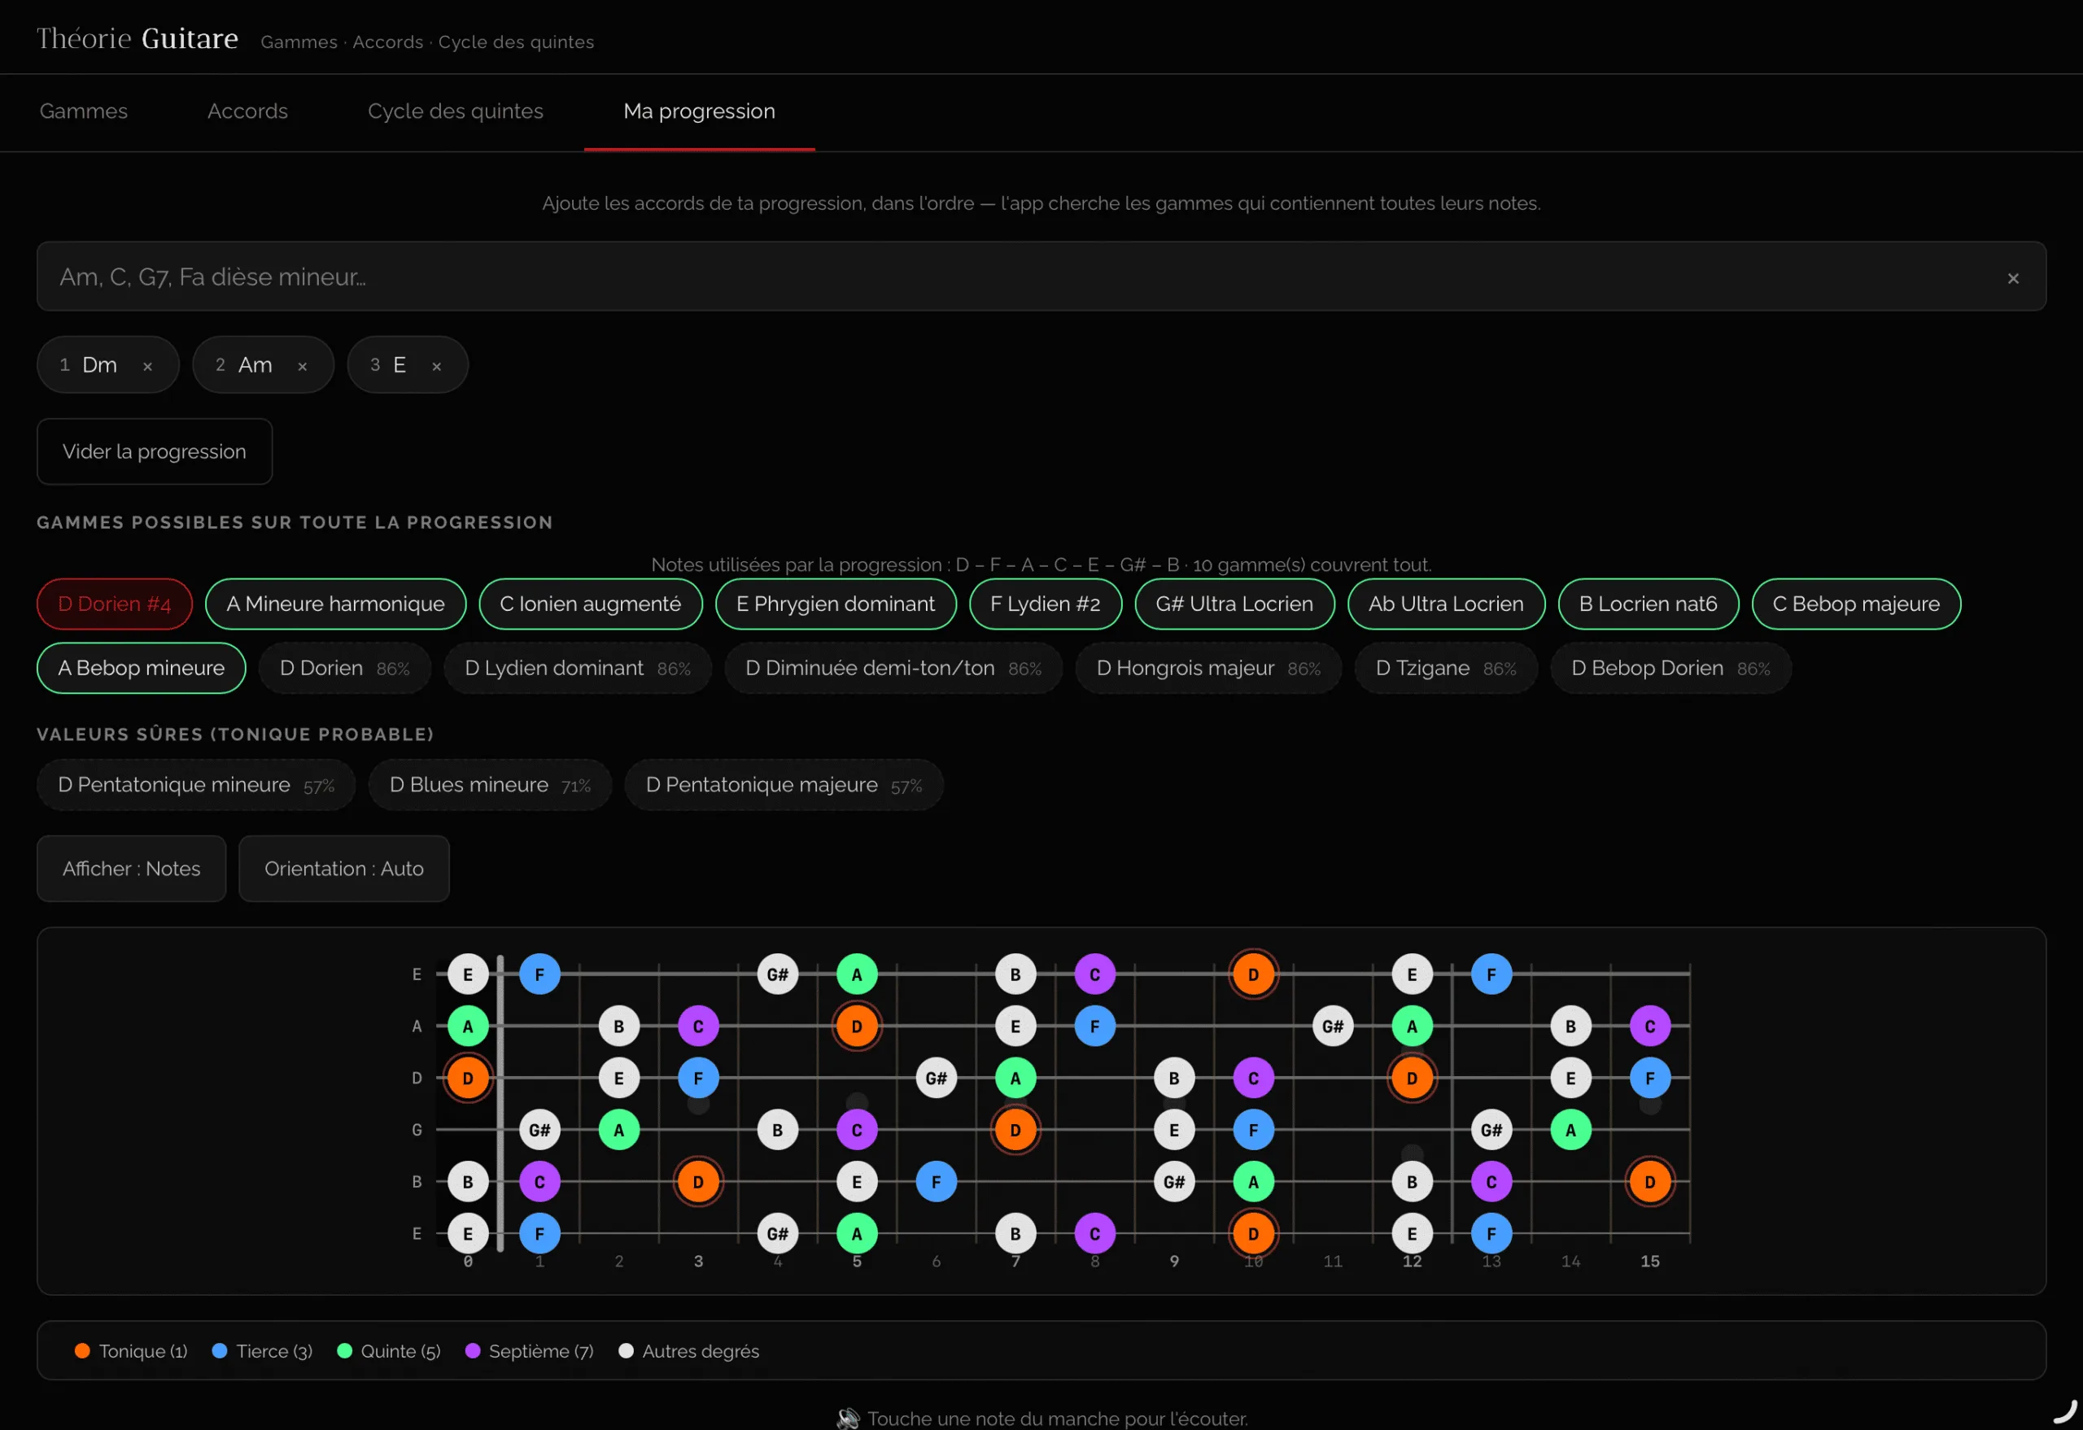Play A on fret 10 of B string
The width and height of the screenshot is (2083, 1430).
pos(1253,1182)
